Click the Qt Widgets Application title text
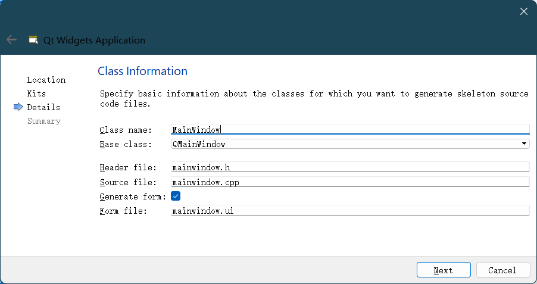 94,40
